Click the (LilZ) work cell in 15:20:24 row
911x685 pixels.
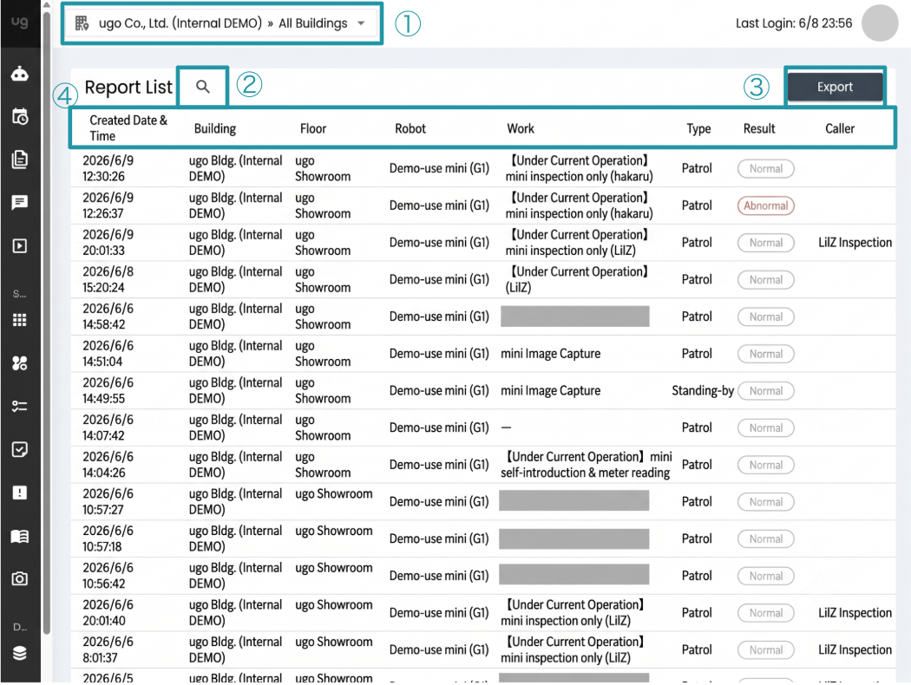point(576,279)
